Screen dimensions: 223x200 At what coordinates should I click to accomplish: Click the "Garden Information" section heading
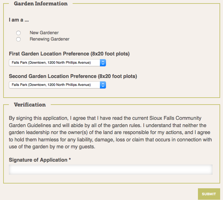(41, 4)
